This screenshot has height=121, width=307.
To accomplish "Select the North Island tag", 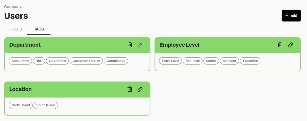I will pyautogui.click(x=21, y=105).
